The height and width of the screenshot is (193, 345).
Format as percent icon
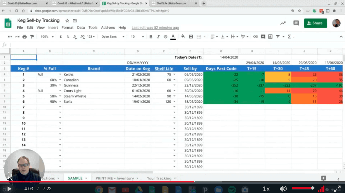(x=68, y=36)
